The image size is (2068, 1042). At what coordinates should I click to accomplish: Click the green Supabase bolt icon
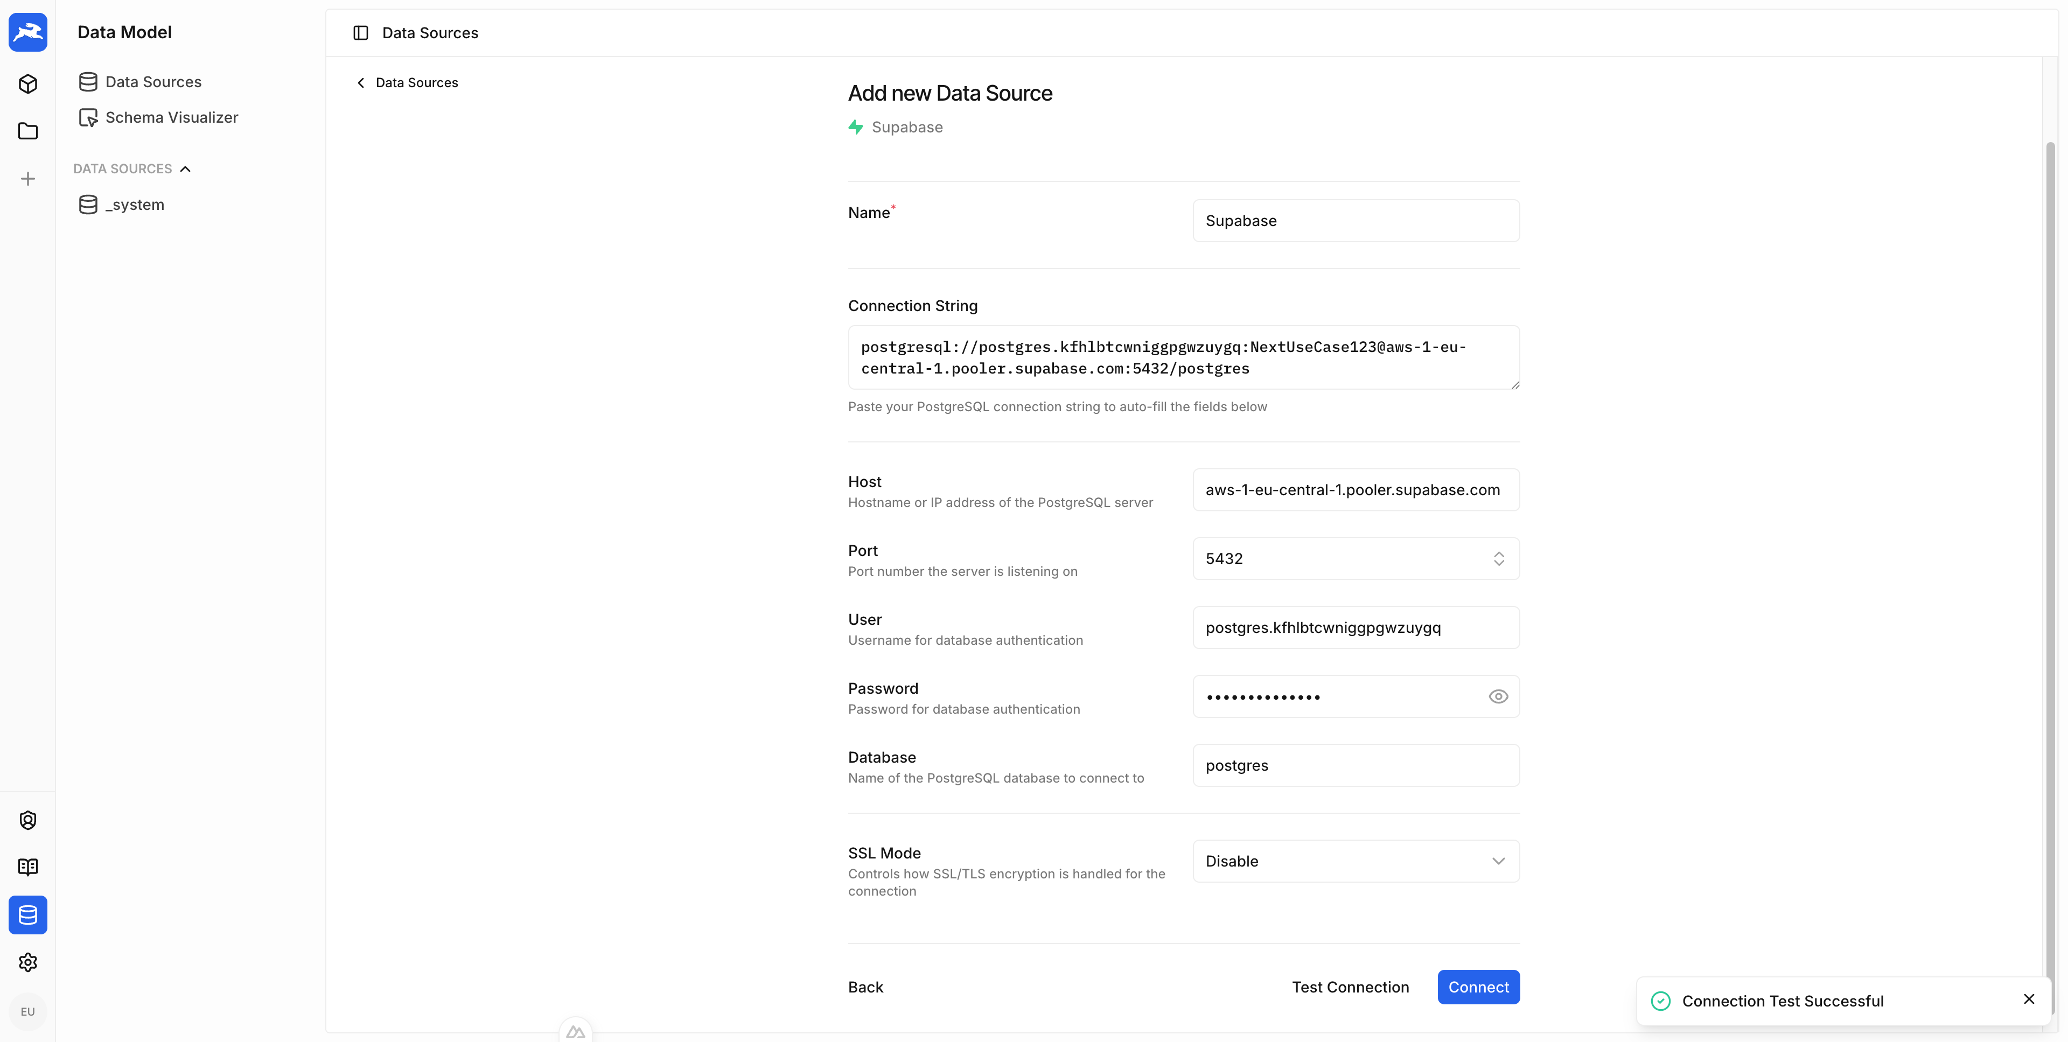(x=856, y=128)
